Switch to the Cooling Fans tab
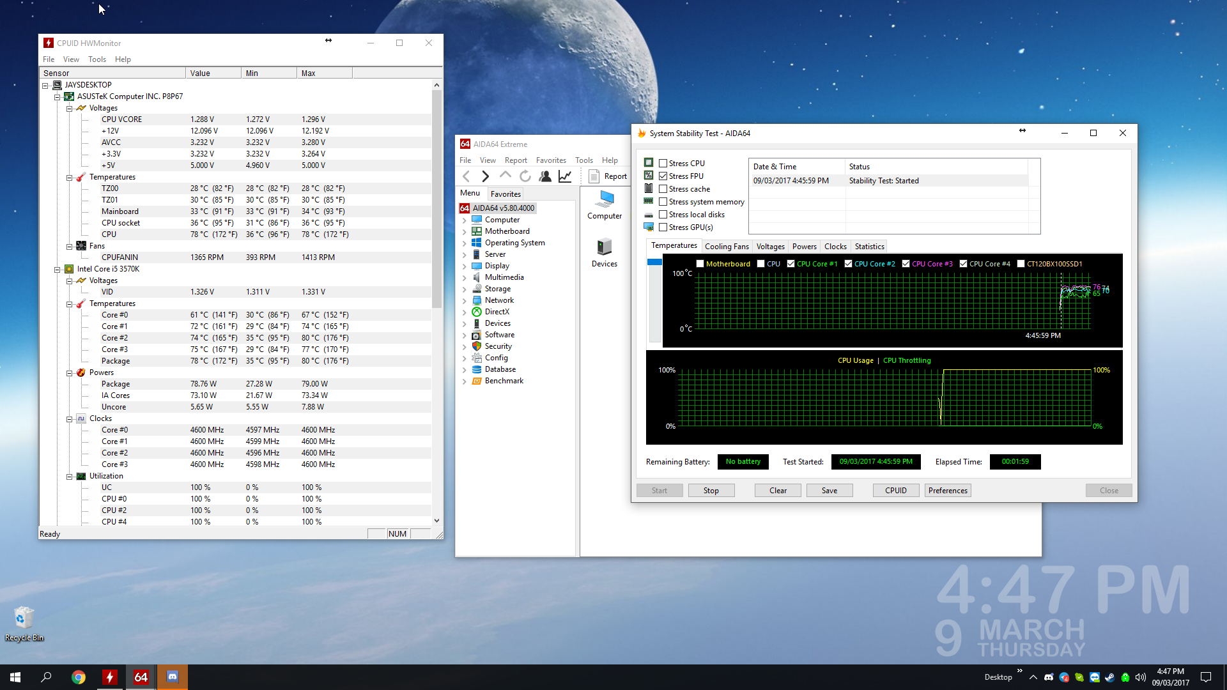1227x690 pixels. click(727, 247)
